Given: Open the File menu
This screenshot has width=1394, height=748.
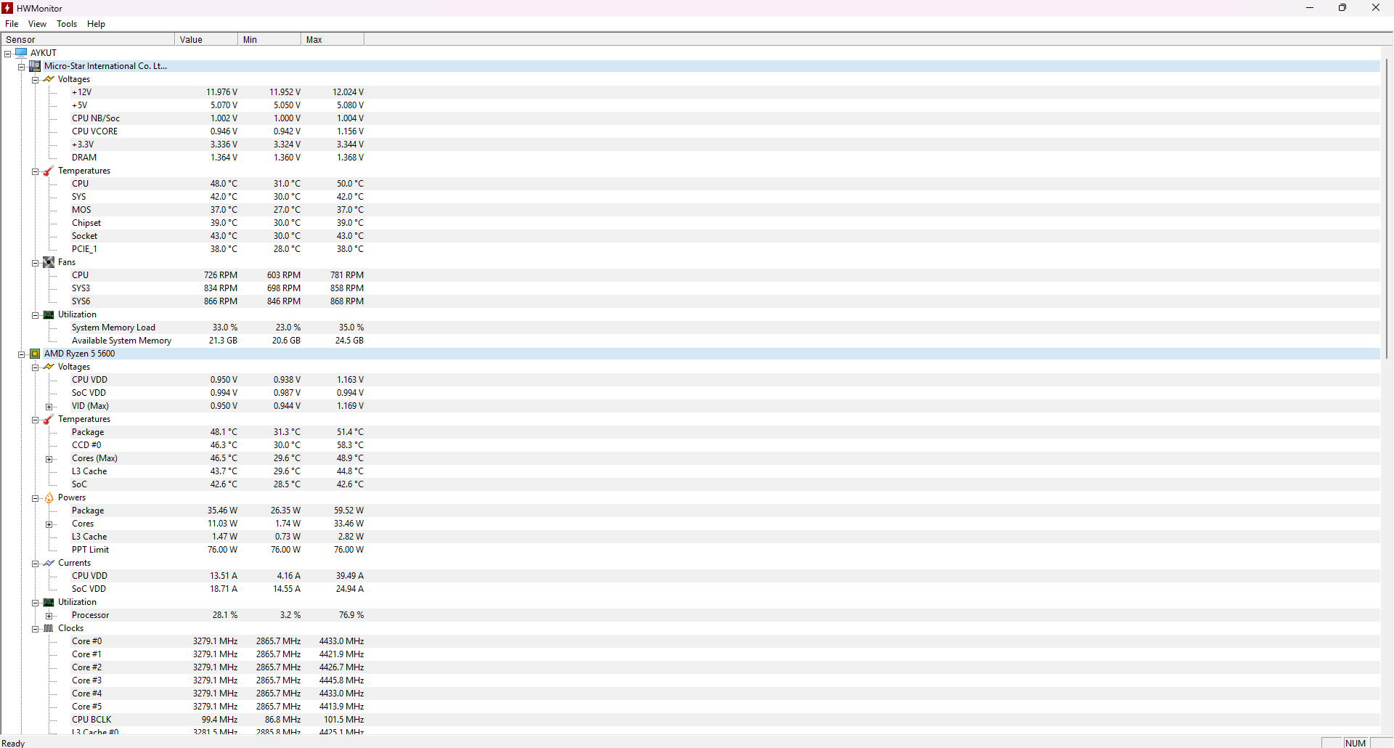Looking at the screenshot, I should pyautogui.click(x=12, y=24).
